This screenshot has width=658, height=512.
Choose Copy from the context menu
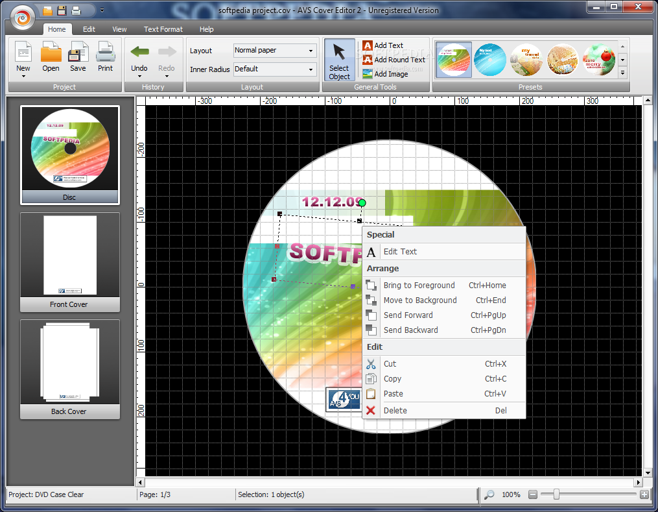445,379
